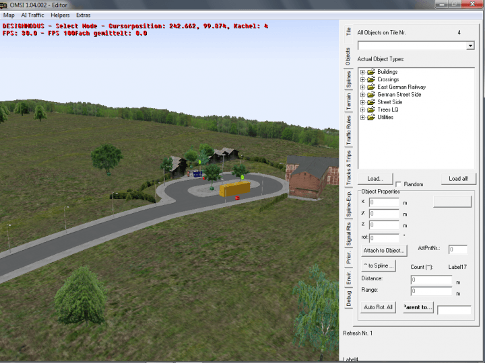The image size is (485, 363).
Task: Click the OMSI app icon in title bar
Action: coord(3,5)
